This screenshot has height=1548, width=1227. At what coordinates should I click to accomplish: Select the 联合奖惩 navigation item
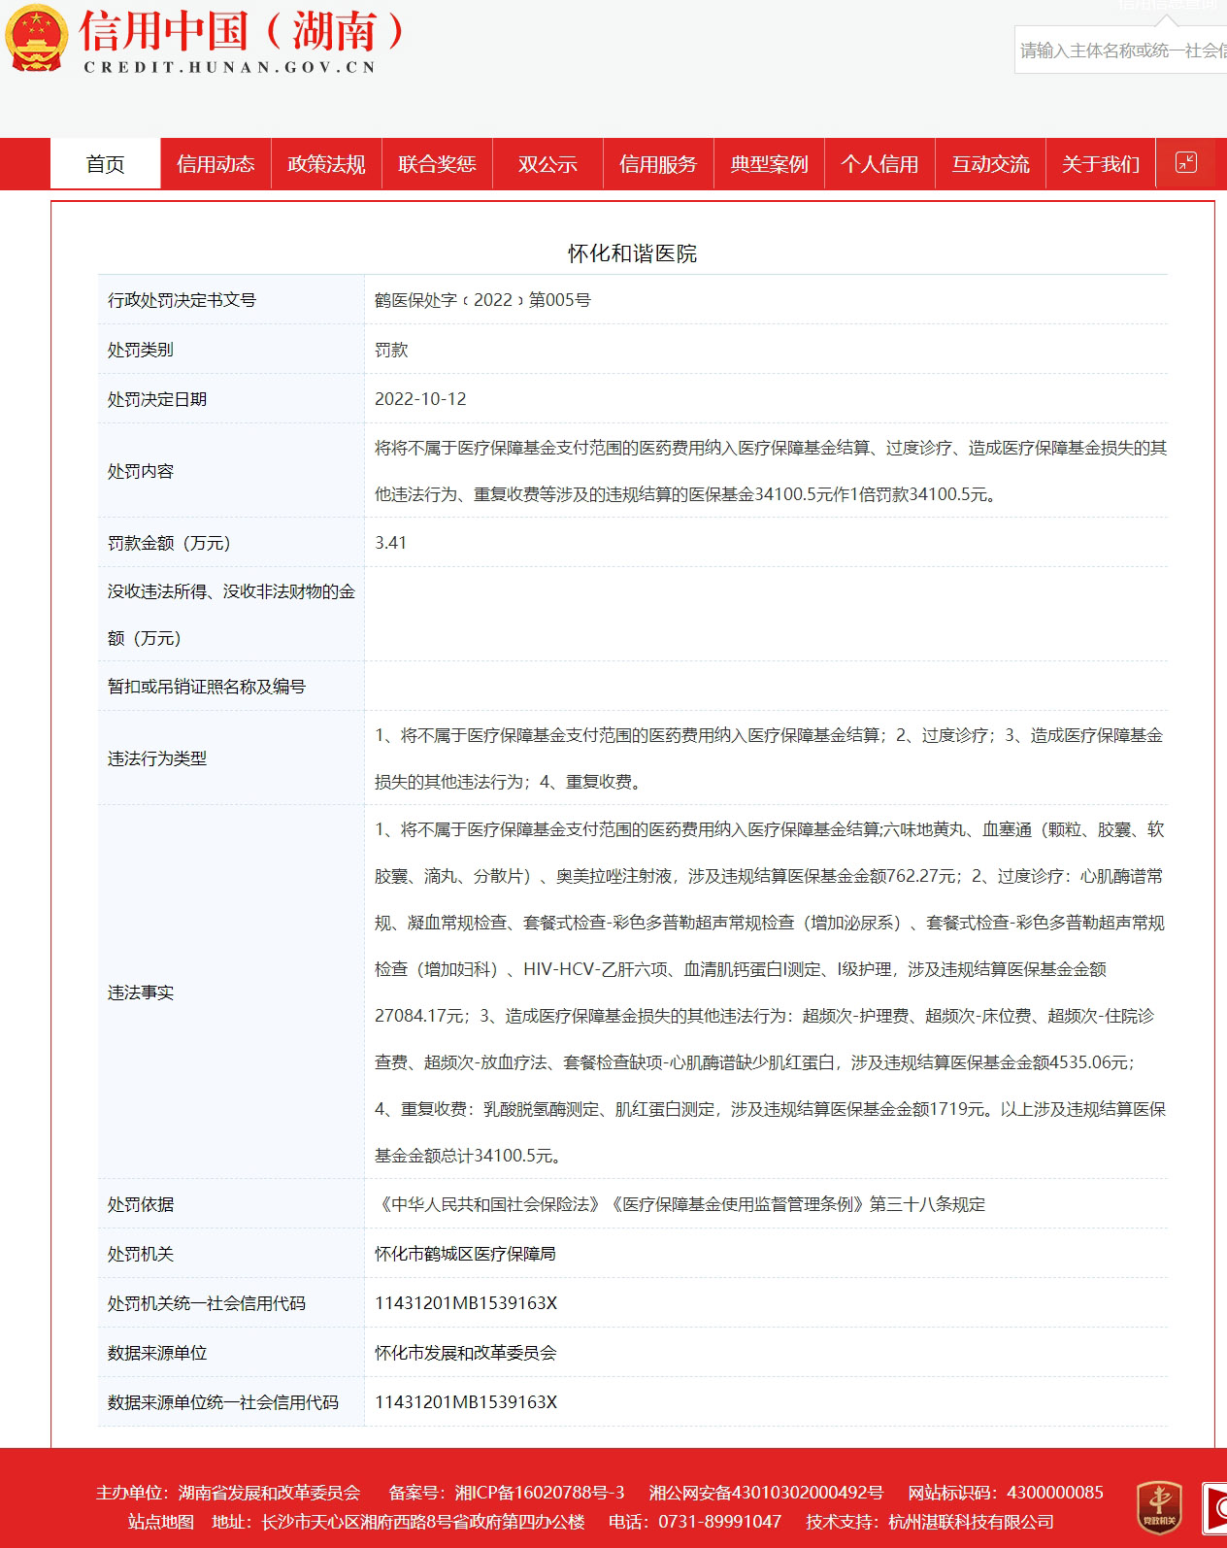coord(437,164)
